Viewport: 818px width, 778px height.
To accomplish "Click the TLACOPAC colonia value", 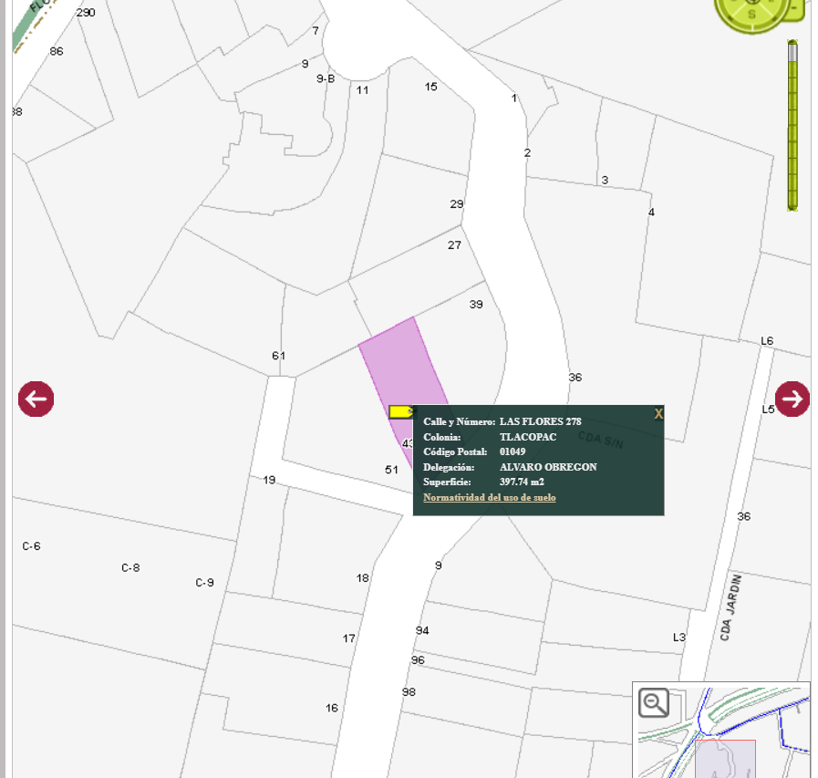I will click(527, 437).
